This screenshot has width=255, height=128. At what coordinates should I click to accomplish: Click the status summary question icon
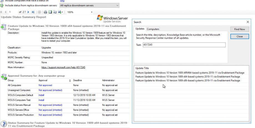pyautogui.click(x=4, y=124)
